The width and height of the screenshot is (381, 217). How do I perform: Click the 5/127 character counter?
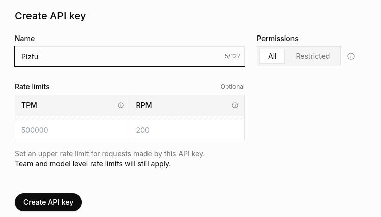pos(232,56)
